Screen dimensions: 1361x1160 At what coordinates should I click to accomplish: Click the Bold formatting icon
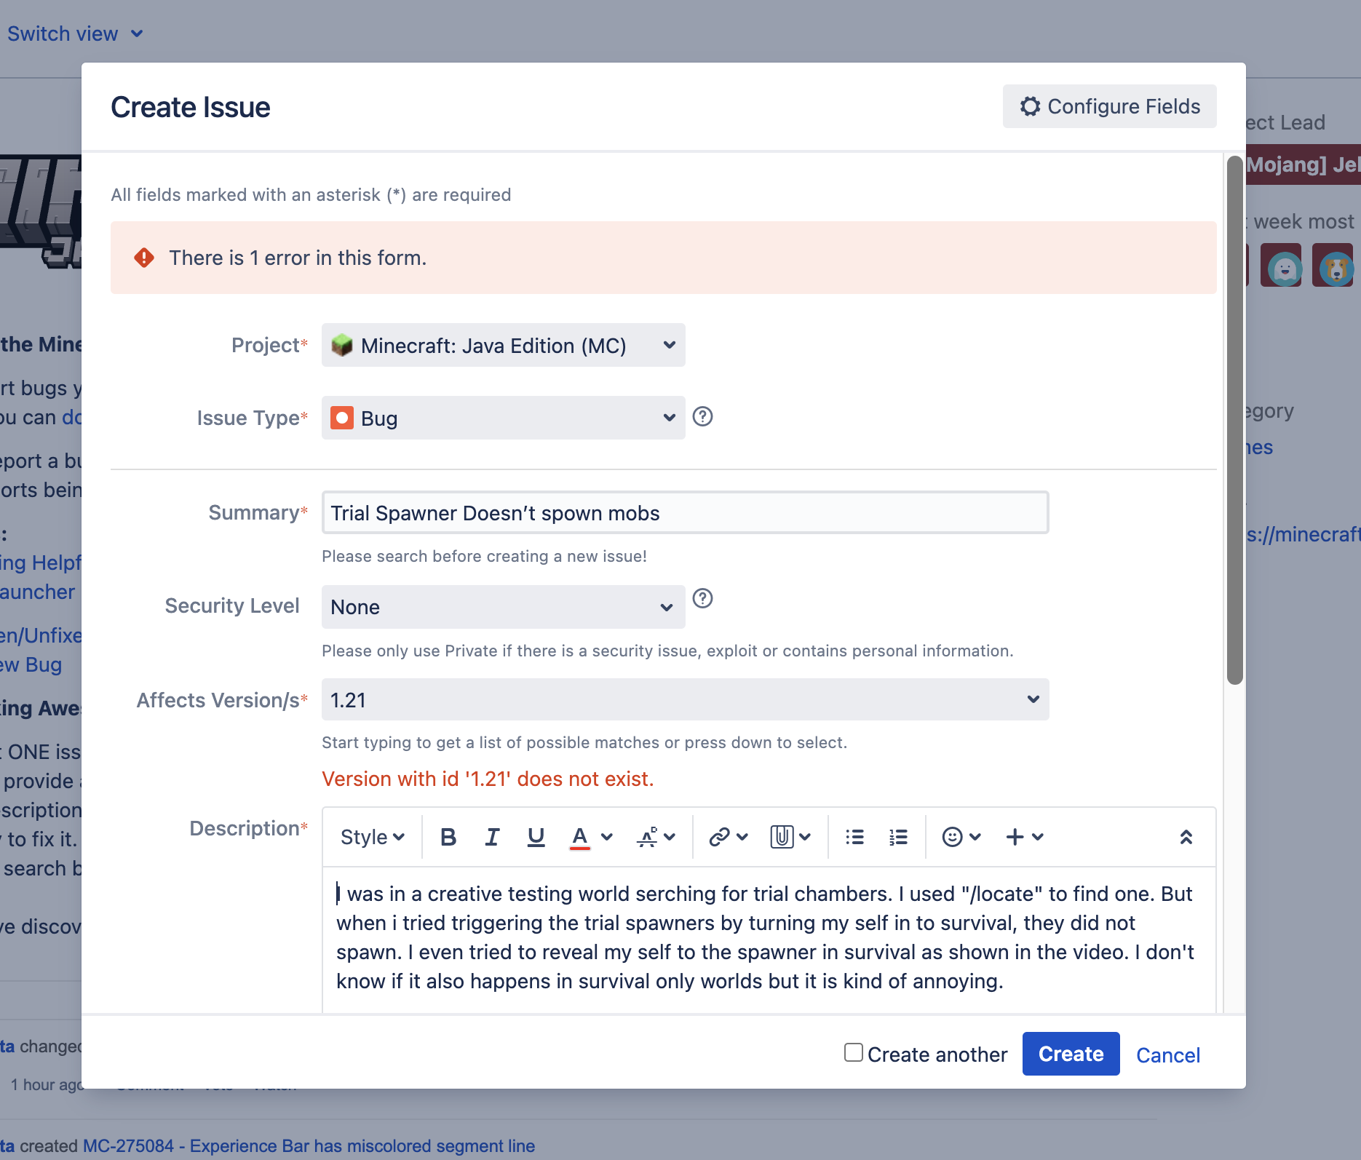[x=448, y=837]
